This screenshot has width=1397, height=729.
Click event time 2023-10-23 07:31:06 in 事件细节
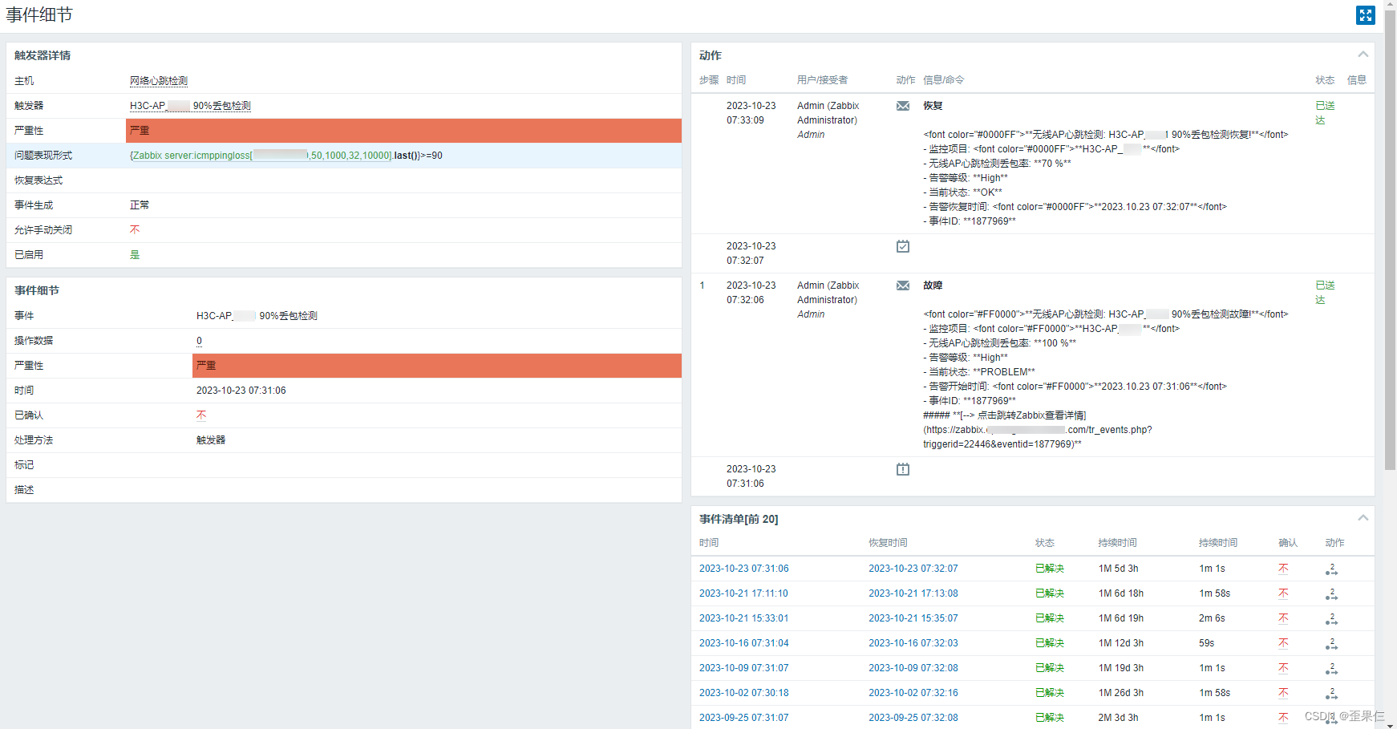tap(241, 391)
